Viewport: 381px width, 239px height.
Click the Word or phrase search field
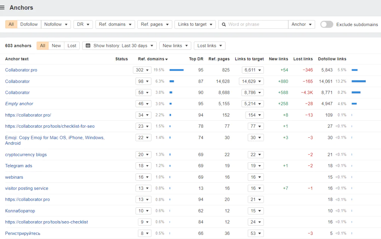[x=257, y=25]
